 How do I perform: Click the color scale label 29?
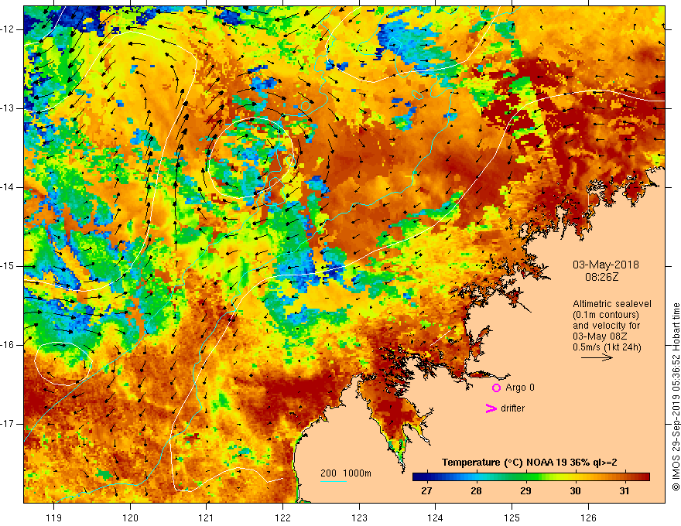click(525, 491)
